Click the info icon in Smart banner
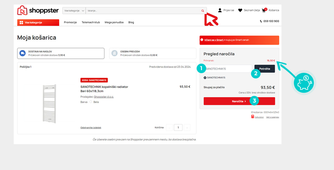This screenshot has width=334, height=170. coord(202,40)
